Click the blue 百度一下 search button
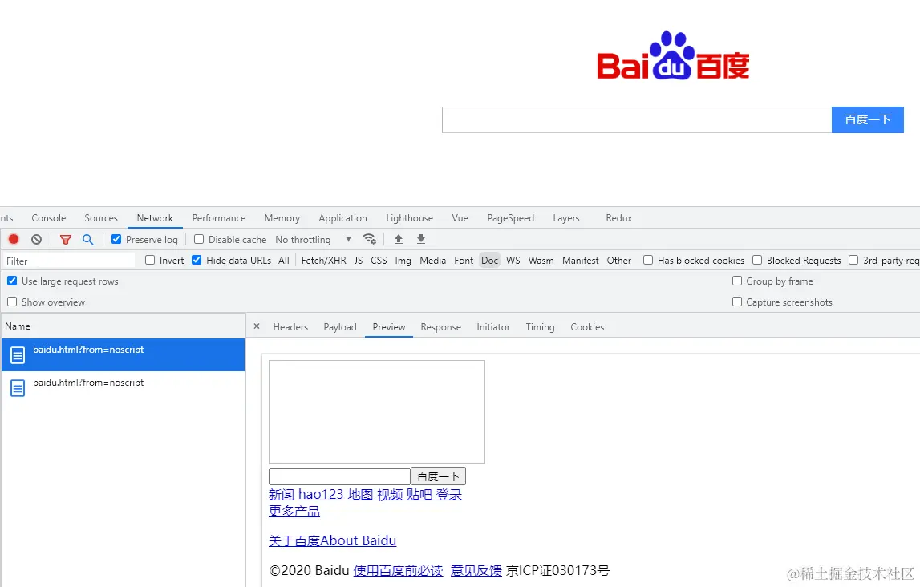 coord(868,119)
